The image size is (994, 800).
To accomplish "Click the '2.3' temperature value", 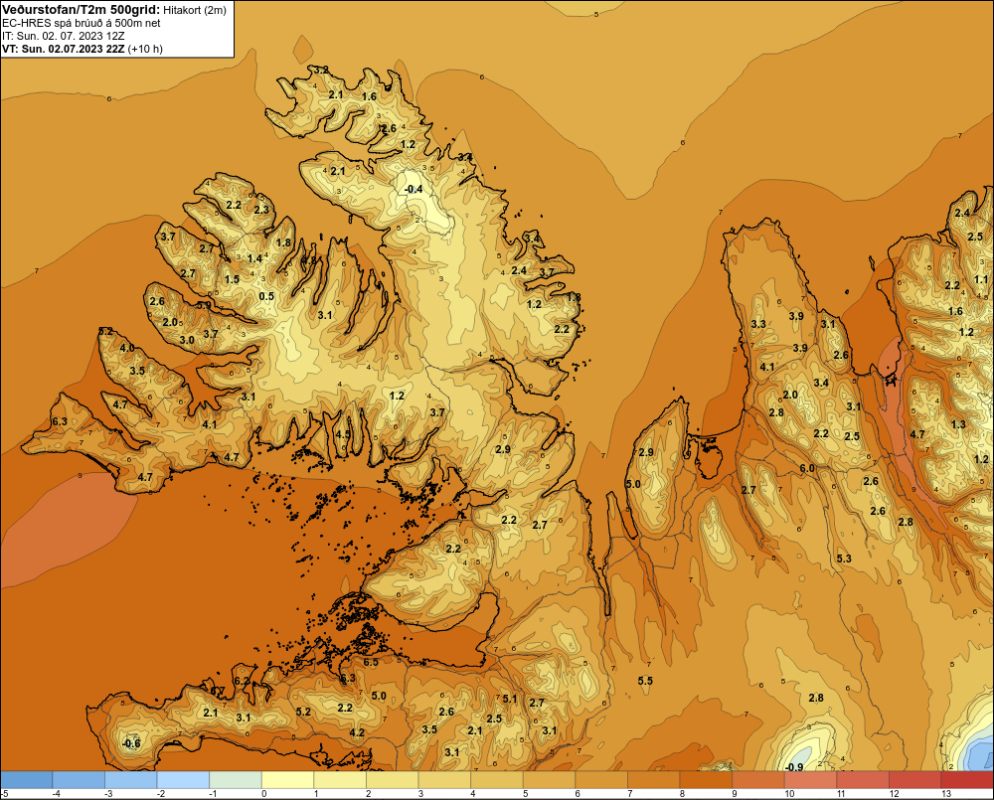I will 261,210.
